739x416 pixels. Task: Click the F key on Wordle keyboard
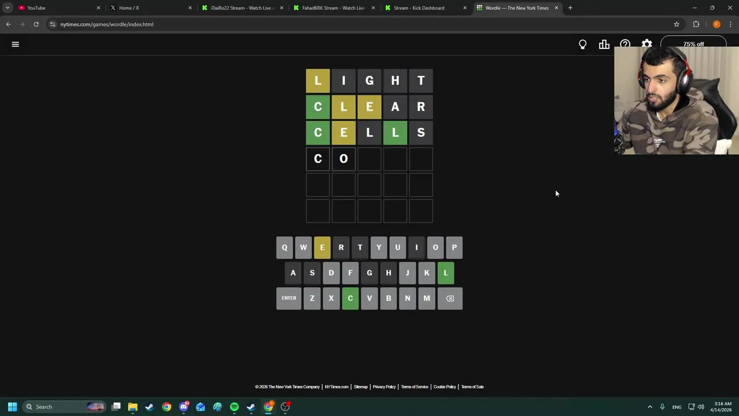[x=350, y=273]
